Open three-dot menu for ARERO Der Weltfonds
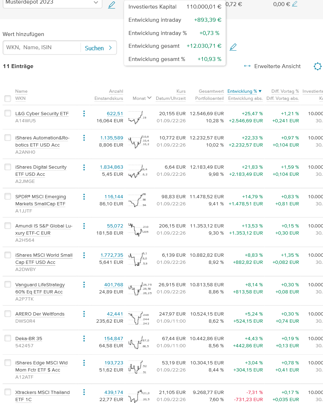 coord(84,314)
